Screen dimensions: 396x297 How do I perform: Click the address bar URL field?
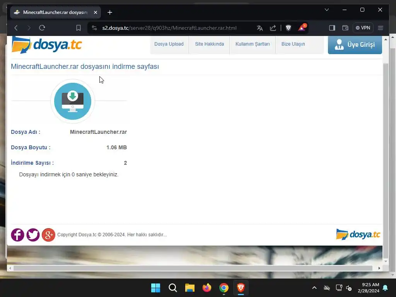tap(169, 28)
